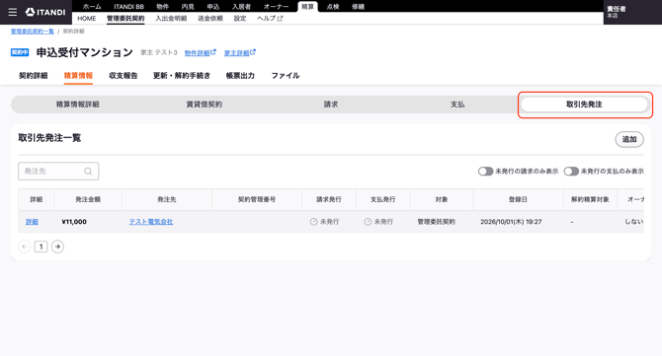Click external link icon beside ヘルプ
The image size is (662, 356).
280,19
